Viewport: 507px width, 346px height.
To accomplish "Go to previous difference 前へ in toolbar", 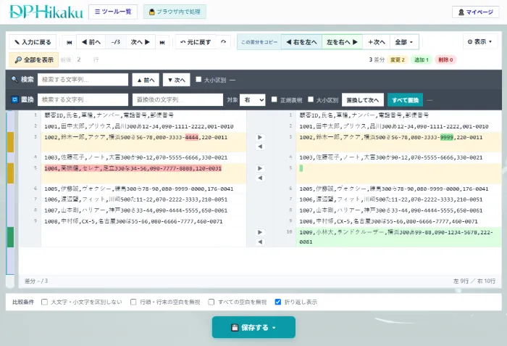I will (91, 42).
